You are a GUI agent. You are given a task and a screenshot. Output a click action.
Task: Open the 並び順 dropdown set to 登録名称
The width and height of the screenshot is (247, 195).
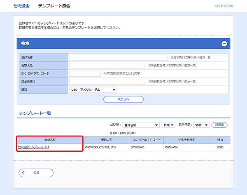point(141,125)
